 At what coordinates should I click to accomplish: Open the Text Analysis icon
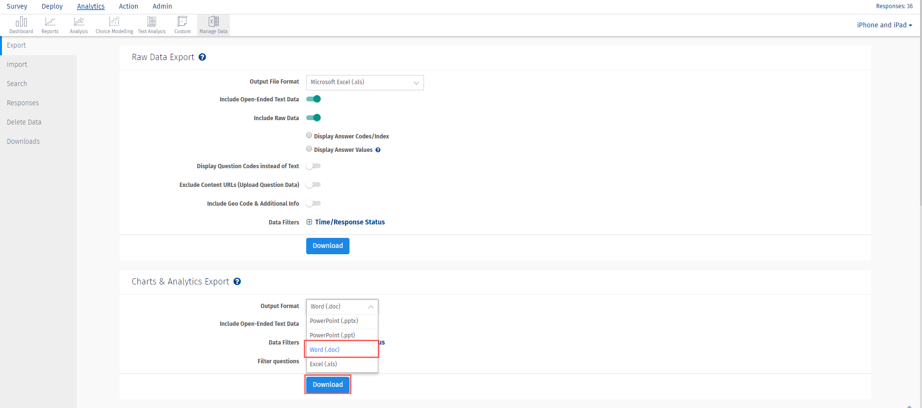point(152,25)
